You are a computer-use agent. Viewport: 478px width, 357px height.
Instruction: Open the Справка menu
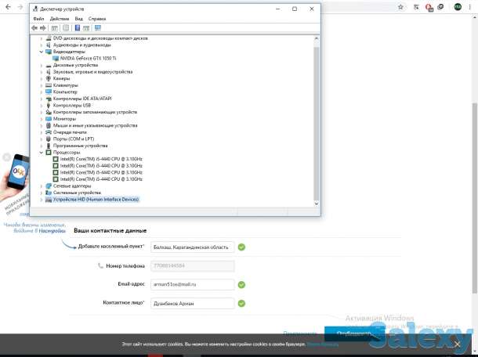(x=97, y=18)
